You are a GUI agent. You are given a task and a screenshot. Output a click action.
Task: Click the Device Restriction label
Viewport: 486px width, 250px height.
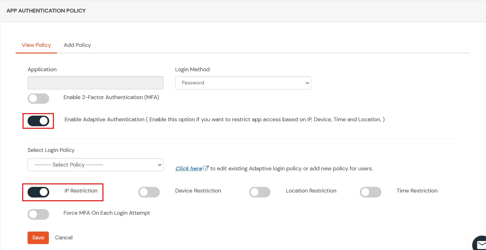[x=198, y=191]
